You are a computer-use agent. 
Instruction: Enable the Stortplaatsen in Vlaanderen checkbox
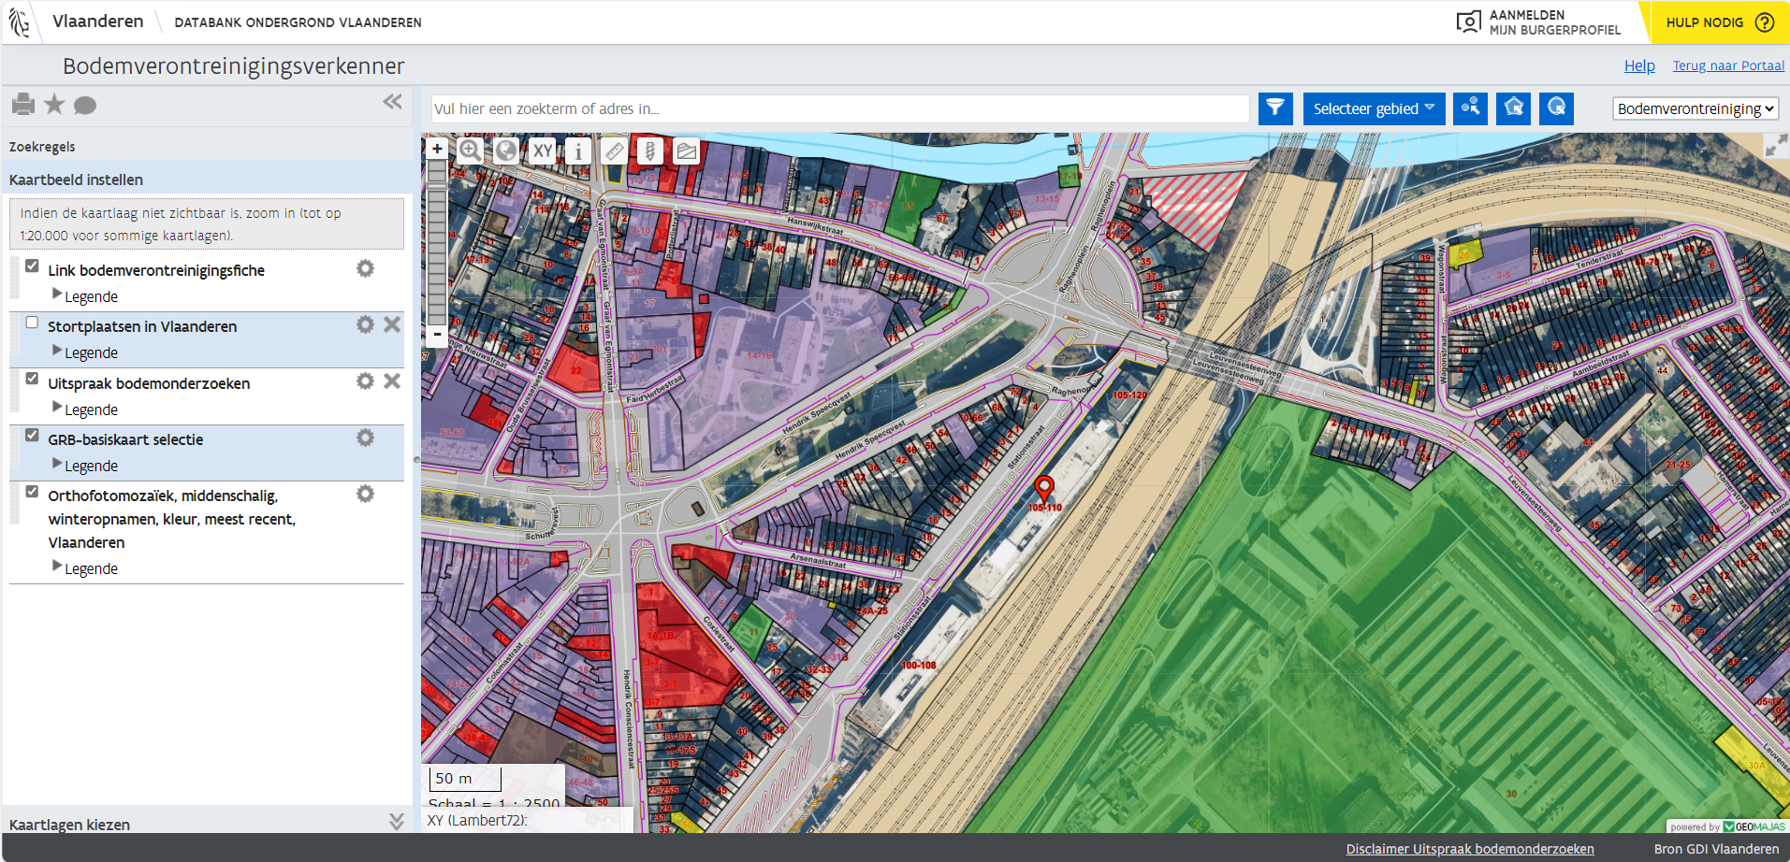[32, 323]
